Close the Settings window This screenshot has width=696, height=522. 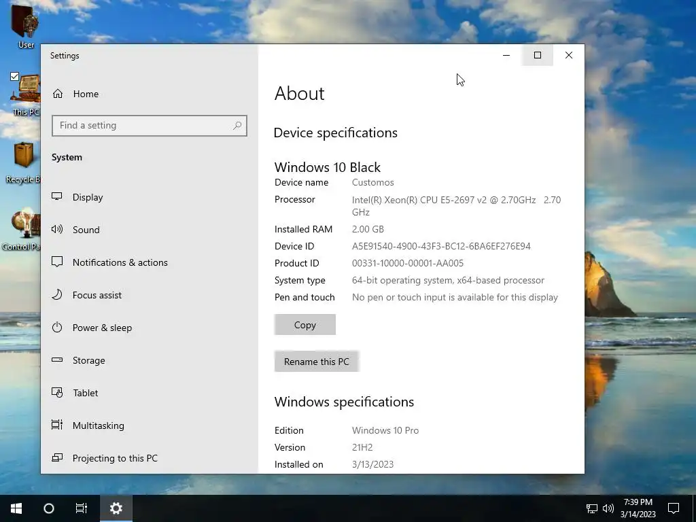[569, 55]
